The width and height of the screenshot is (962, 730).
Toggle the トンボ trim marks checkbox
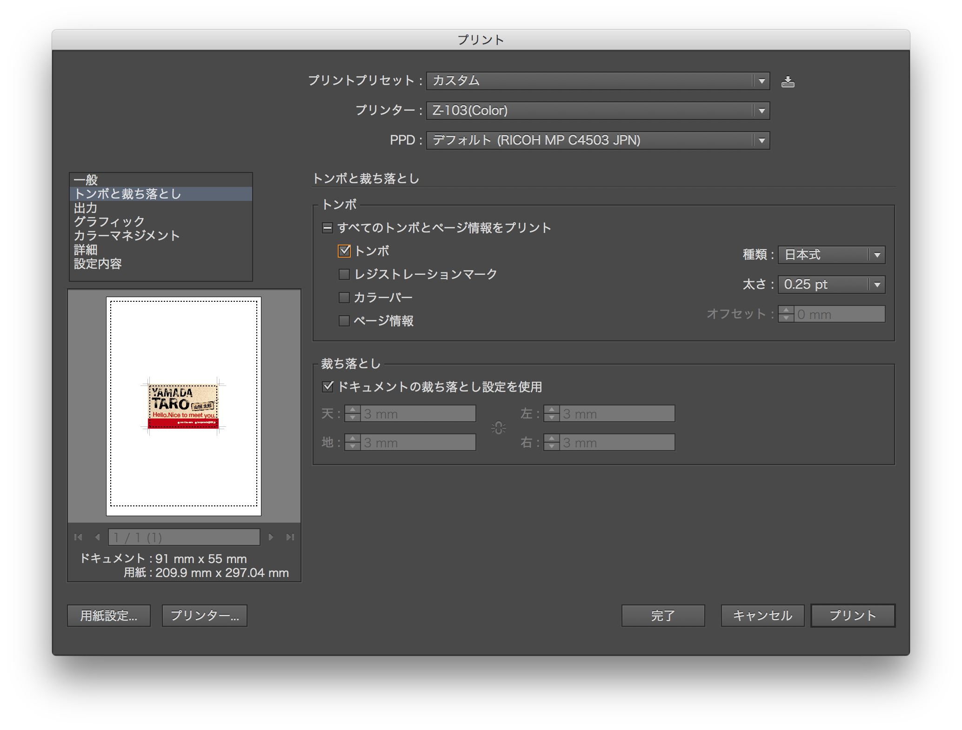pyautogui.click(x=344, y=251)
